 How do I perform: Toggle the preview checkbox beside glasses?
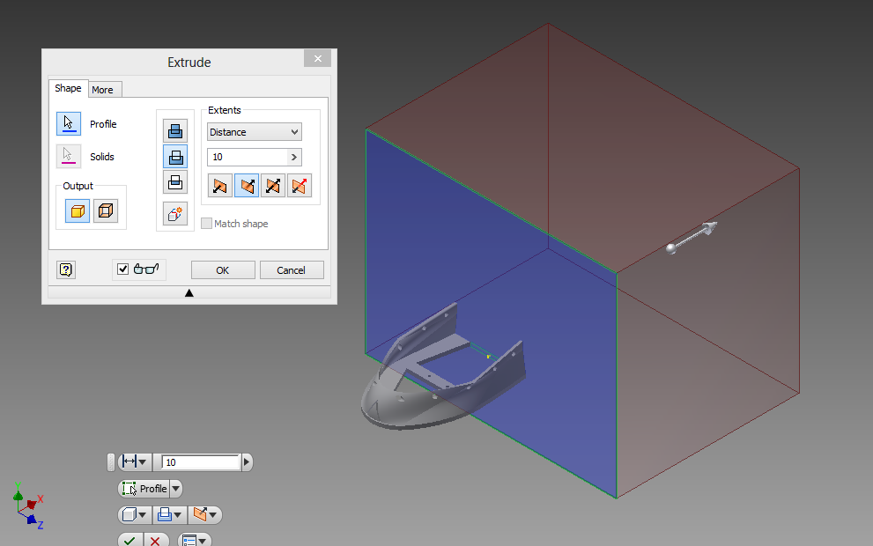click(x=123, y=269)
